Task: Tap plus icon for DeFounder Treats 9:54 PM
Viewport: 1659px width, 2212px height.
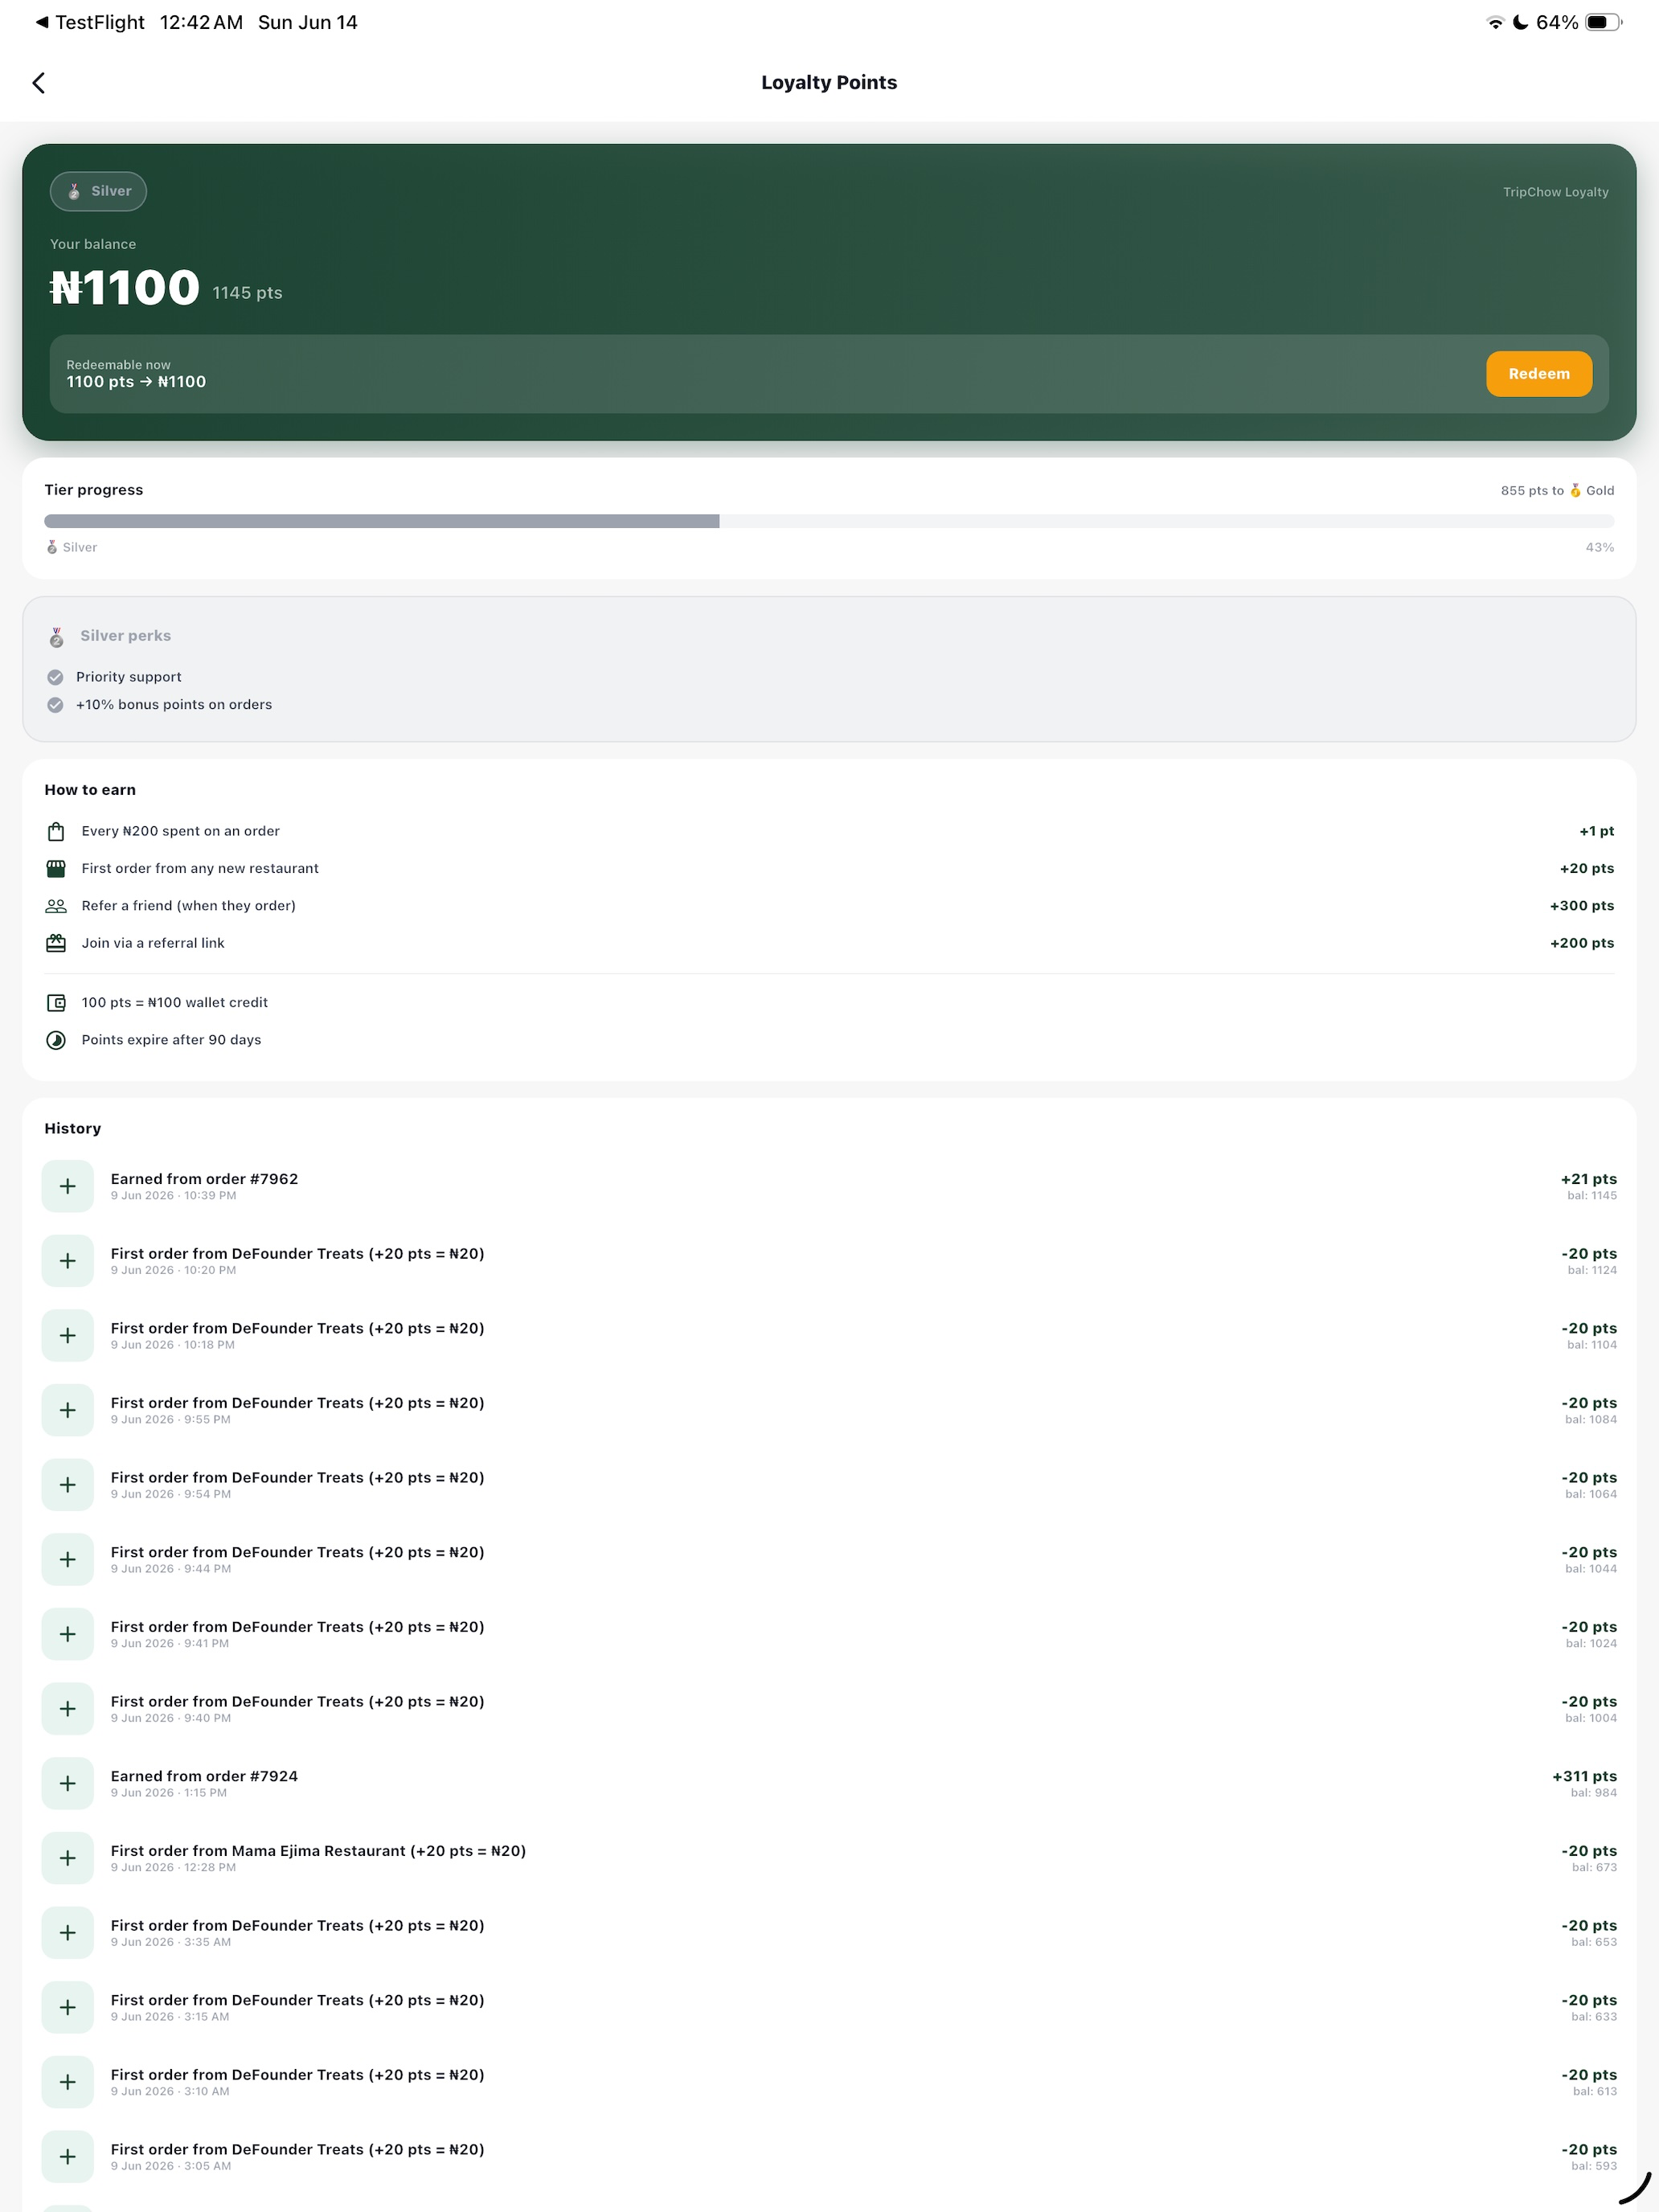Action: tap(68, 1485)
